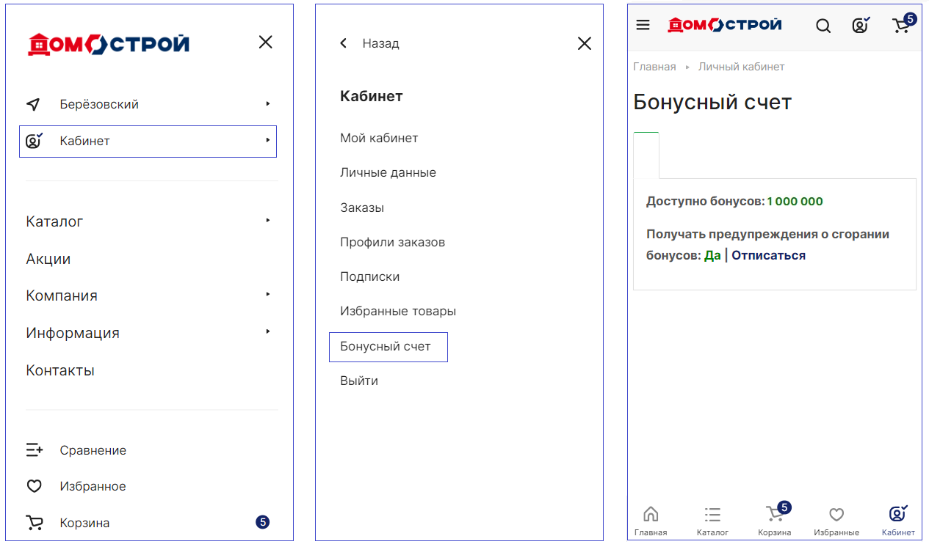929x547 pixels.
Task: Select Бонусный счет in cabinet menu
Action: (386, 347)
